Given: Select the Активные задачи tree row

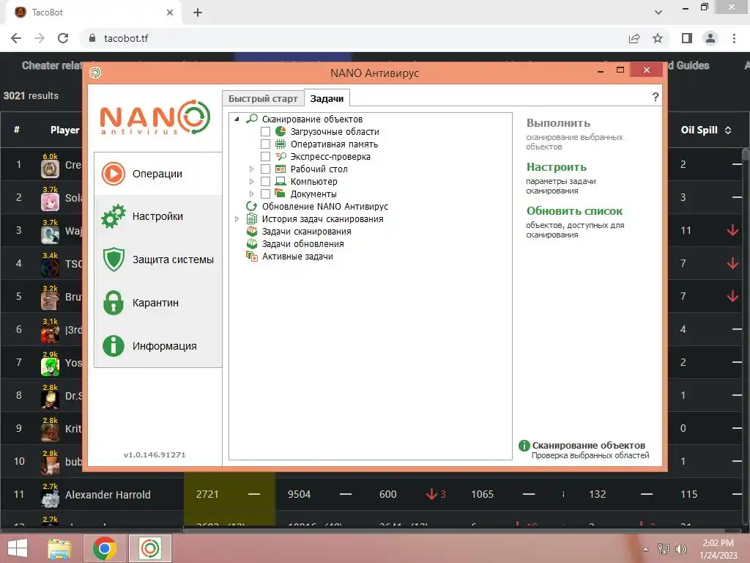Looking at the screenshot, I should [x=297, y=256].
